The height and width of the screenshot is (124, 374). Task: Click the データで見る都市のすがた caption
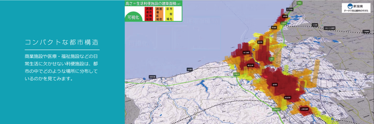(356, 10)
